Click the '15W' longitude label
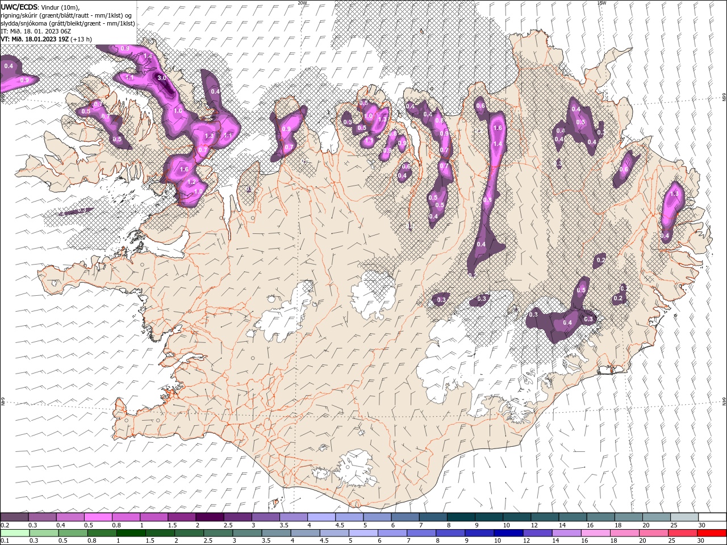The height and width of the screenshot is (545, 727). pyautogui.click(x=601, y=3)
